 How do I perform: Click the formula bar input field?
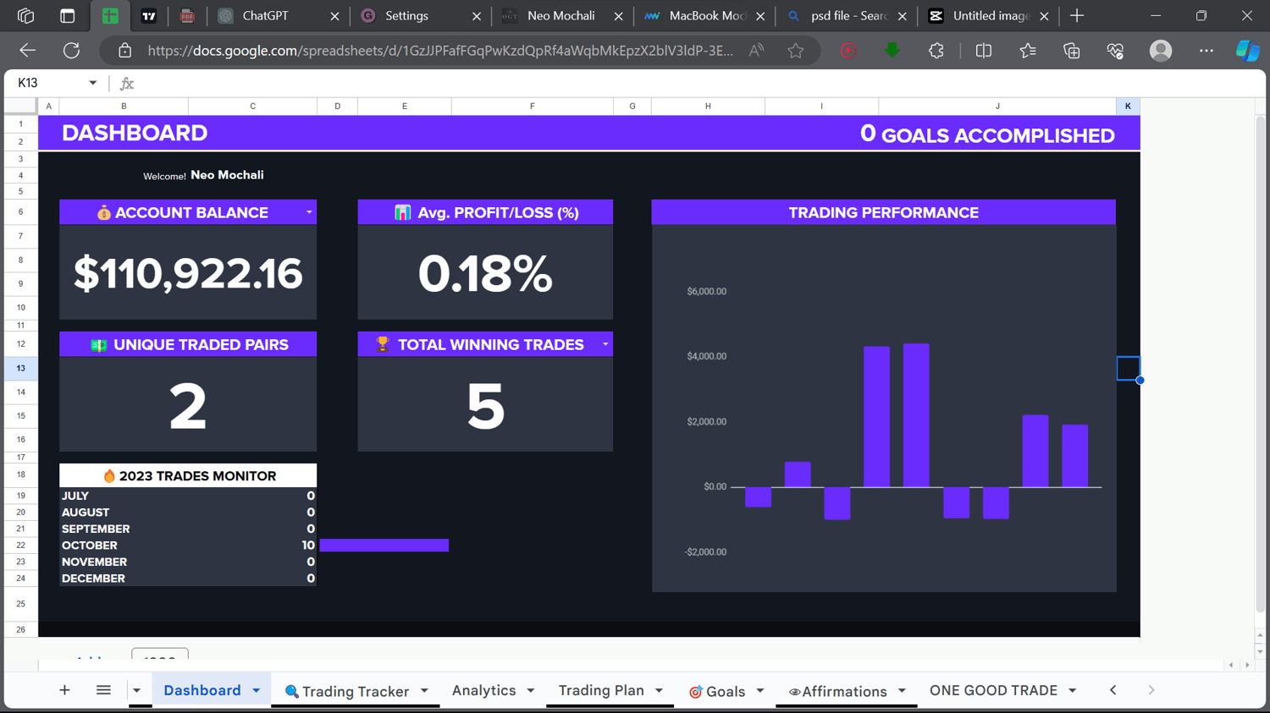694,83
